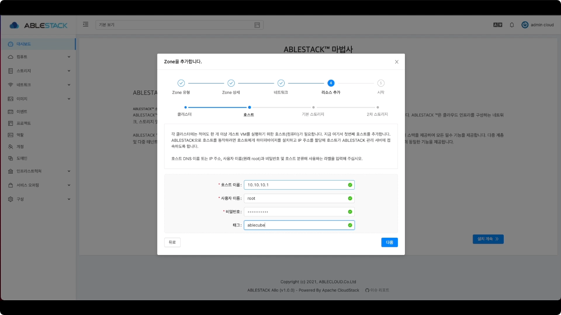The width and height of the screenshot is (561, 315).
Task: Click the project selector icon in the search box
Action: [257, 25]
